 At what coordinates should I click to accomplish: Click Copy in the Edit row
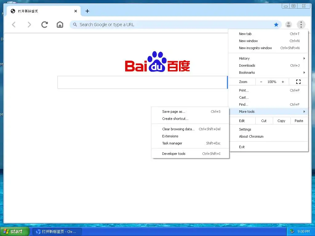pos(281,121)
